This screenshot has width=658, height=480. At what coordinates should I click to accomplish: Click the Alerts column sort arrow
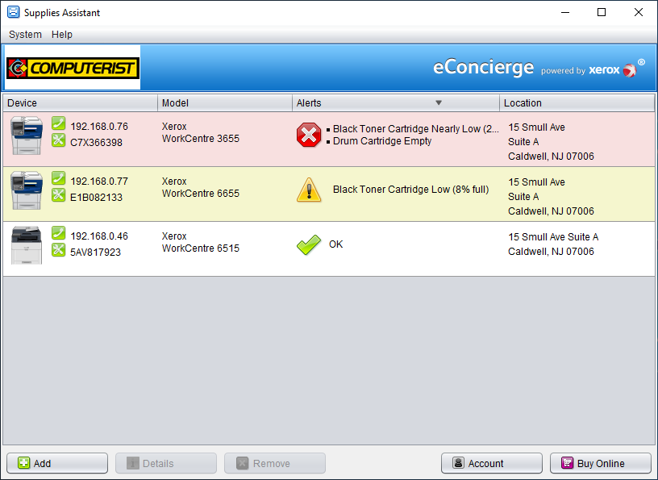point(439,103)
